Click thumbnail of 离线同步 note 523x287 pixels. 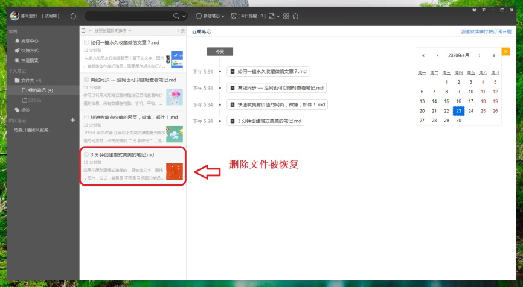pos(175,97)
